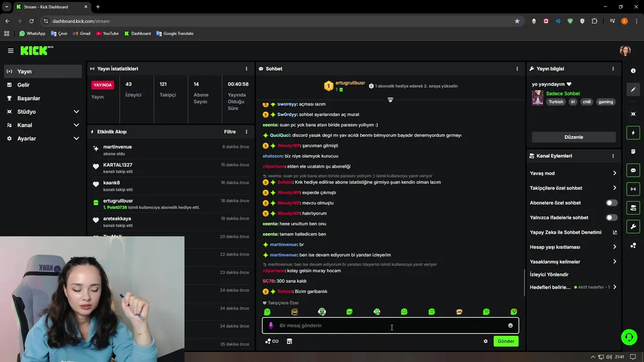644x362 pixels.
Task: Click the Bir mesaj gönderin input field
Action: click(x=390, y=325)
